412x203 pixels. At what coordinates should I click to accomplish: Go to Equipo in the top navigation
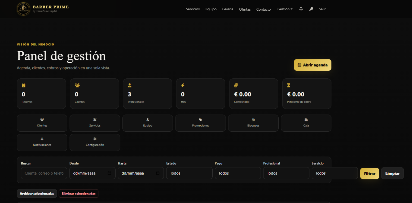[211, 9]
